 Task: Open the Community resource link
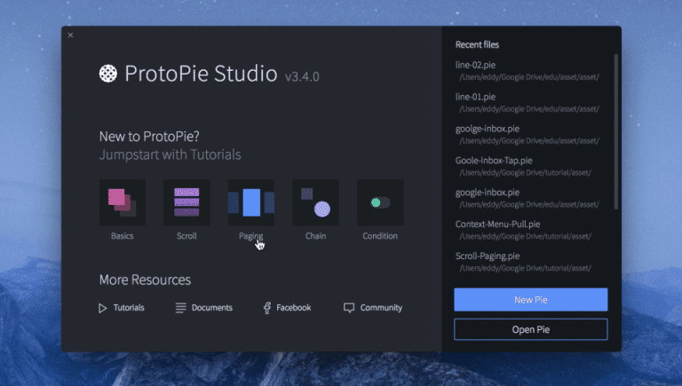point(373,308)
